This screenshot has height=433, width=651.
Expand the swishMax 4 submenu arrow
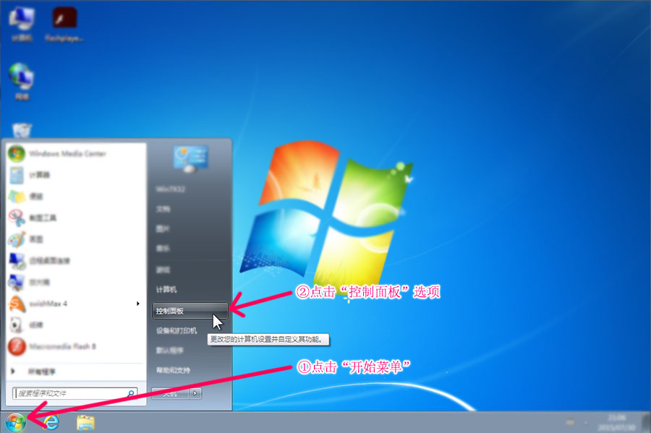click(138, 304)
